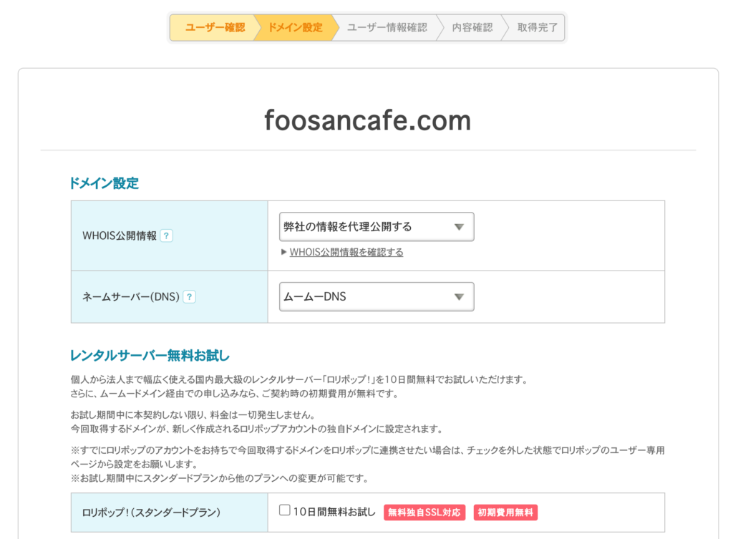Click the WHOIS公開情報 row label

[x=120, y=235]
